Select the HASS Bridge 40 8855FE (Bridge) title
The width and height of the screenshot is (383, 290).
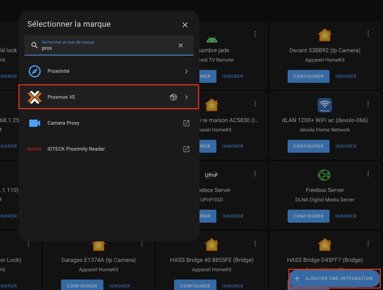point(212,260)
